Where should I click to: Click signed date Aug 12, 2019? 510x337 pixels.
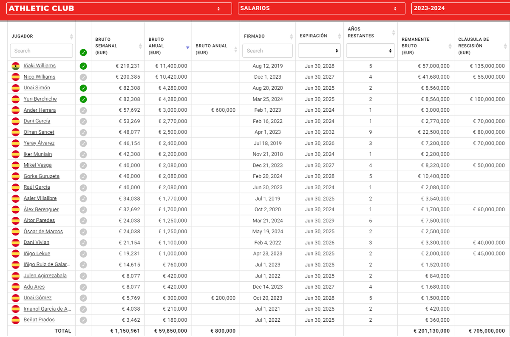(x=267, y=66)
